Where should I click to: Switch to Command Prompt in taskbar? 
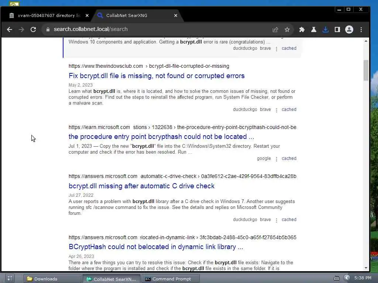coord(170,279)
